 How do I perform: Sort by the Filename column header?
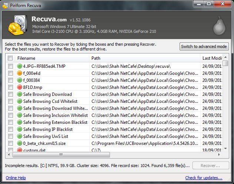click(x=52, y=58)
